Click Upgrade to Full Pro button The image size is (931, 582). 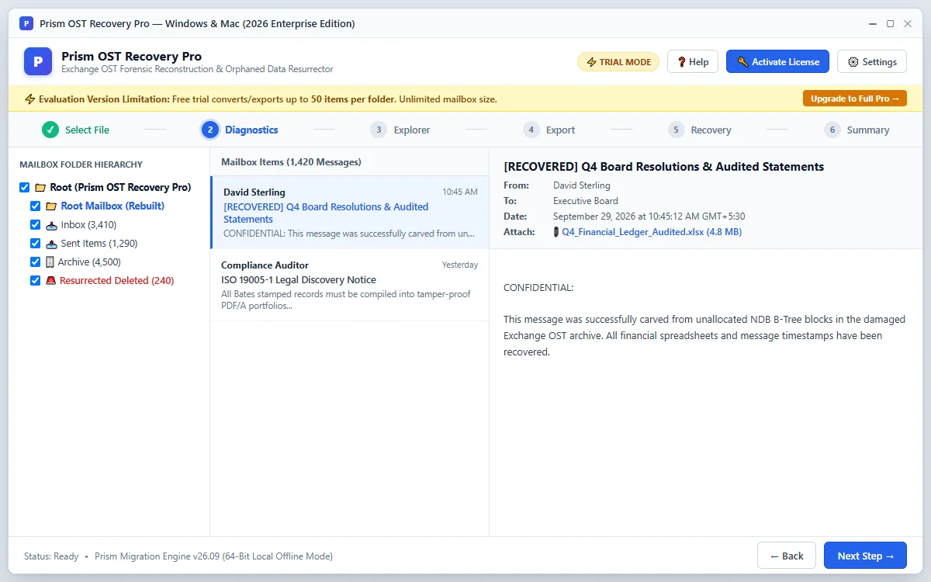coord(854,99)
